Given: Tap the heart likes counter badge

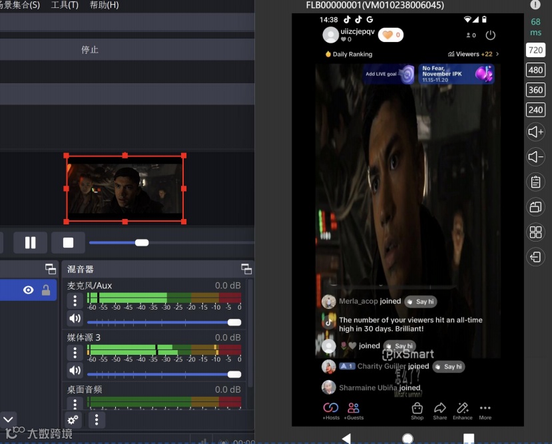Looking at the screenshot, I should pyautogui.click(x=391, y=35).
